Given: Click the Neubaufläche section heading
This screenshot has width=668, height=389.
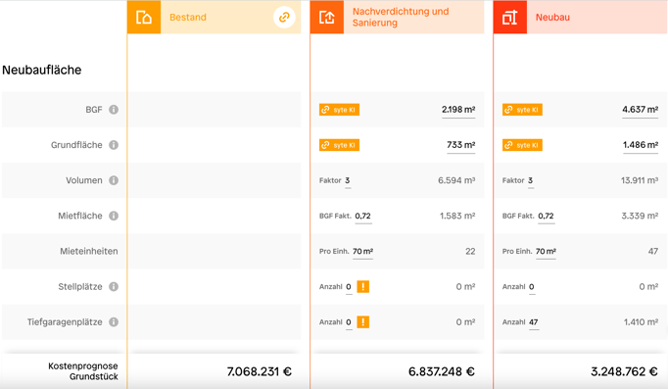Looking at the screenshot, I should (x=42, y=70).
